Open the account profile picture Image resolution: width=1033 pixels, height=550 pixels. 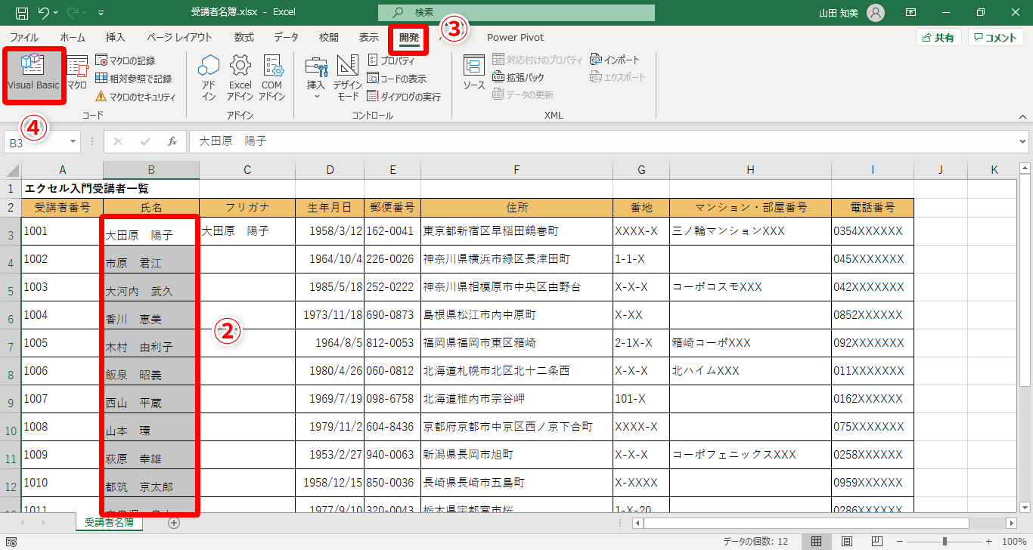876,13
